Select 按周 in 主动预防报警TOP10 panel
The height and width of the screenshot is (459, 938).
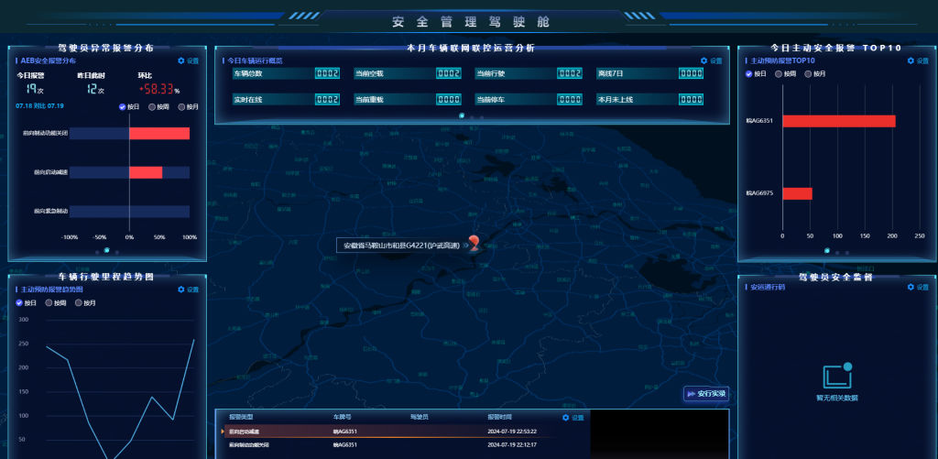pos(785,73)
